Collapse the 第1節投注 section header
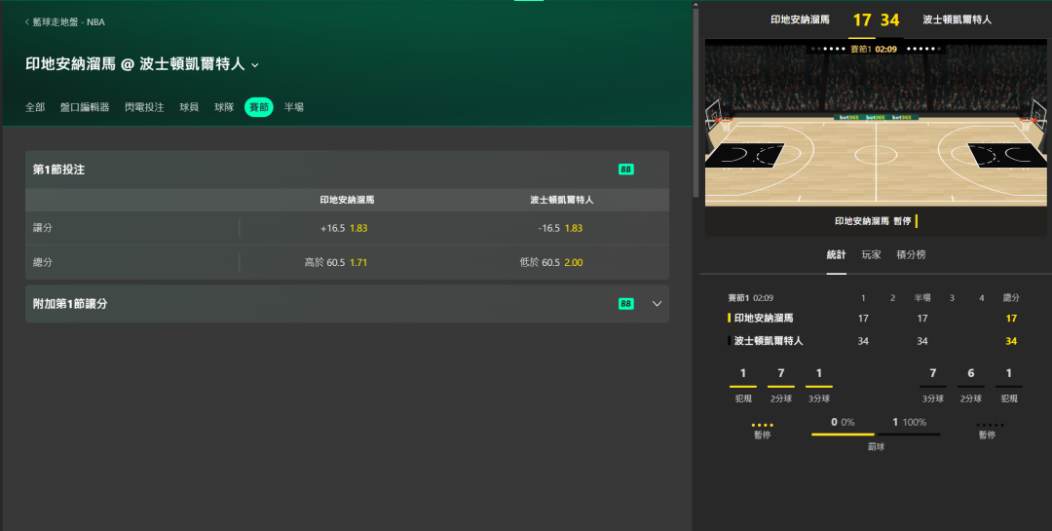Screen dimensions: 1052x531 point(347,170)
